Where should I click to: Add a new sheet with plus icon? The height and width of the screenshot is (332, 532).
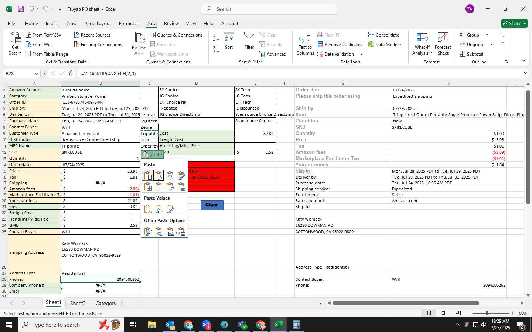pyautogui.click(x=139, y=303)
